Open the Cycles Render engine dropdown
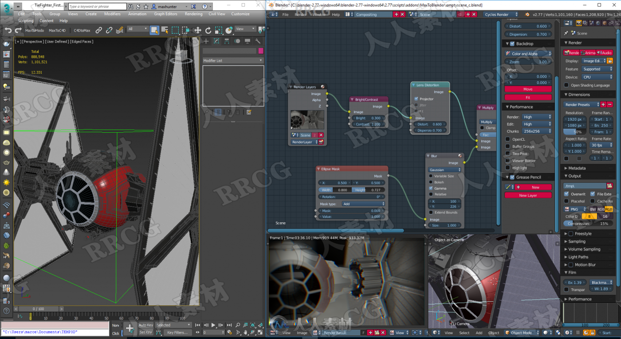Screen dimensions: 621x339 point(500,14)
